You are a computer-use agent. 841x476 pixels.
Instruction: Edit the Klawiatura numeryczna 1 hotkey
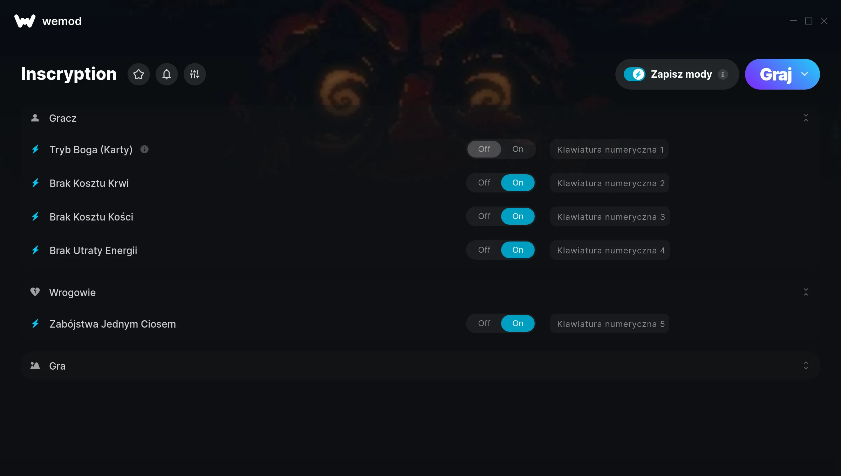pos(609,149)
